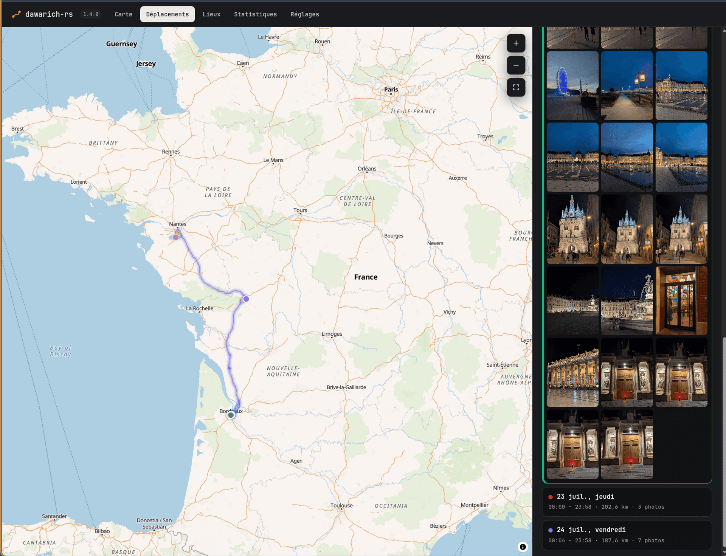Click the 1.4.0 version badge
726x556 pixels.
[91, 14]
